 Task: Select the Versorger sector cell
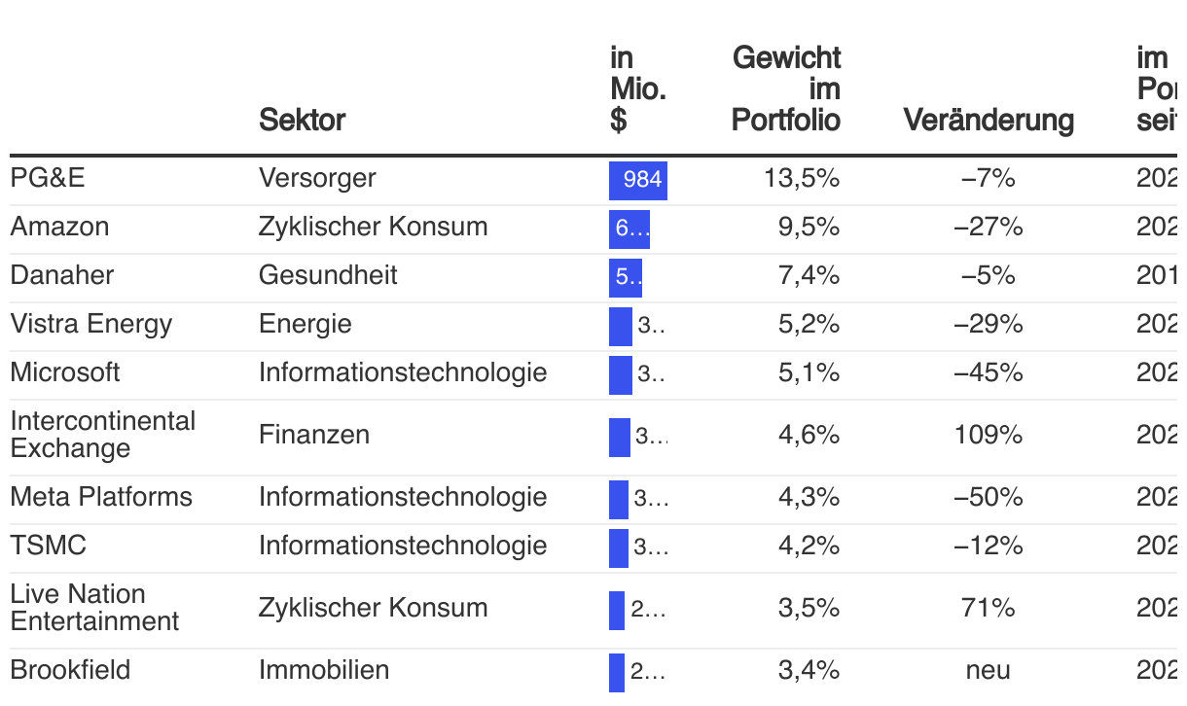tap(317, 179)
